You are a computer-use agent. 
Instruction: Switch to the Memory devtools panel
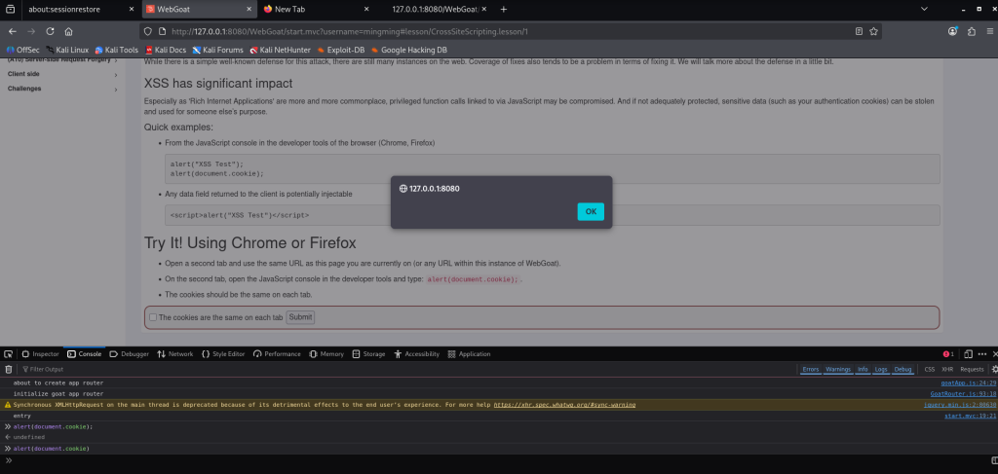pos(326,354)
